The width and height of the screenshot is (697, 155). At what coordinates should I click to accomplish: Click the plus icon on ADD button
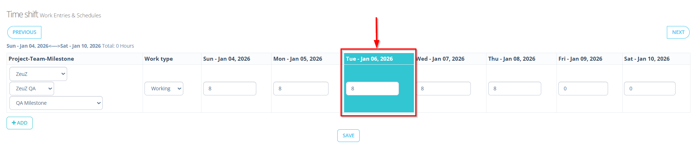14,123
